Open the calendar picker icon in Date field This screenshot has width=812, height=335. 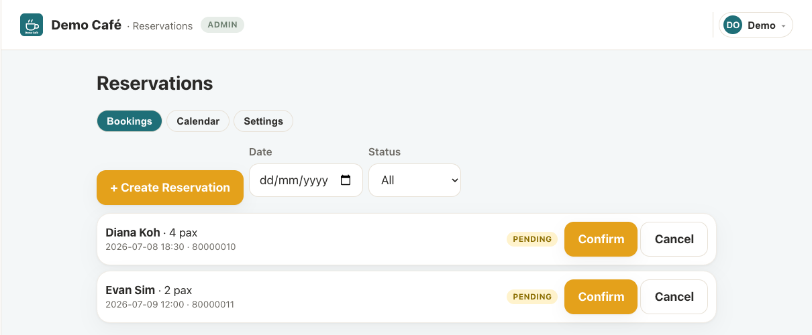pyautogui.click(x=346, y=180)
